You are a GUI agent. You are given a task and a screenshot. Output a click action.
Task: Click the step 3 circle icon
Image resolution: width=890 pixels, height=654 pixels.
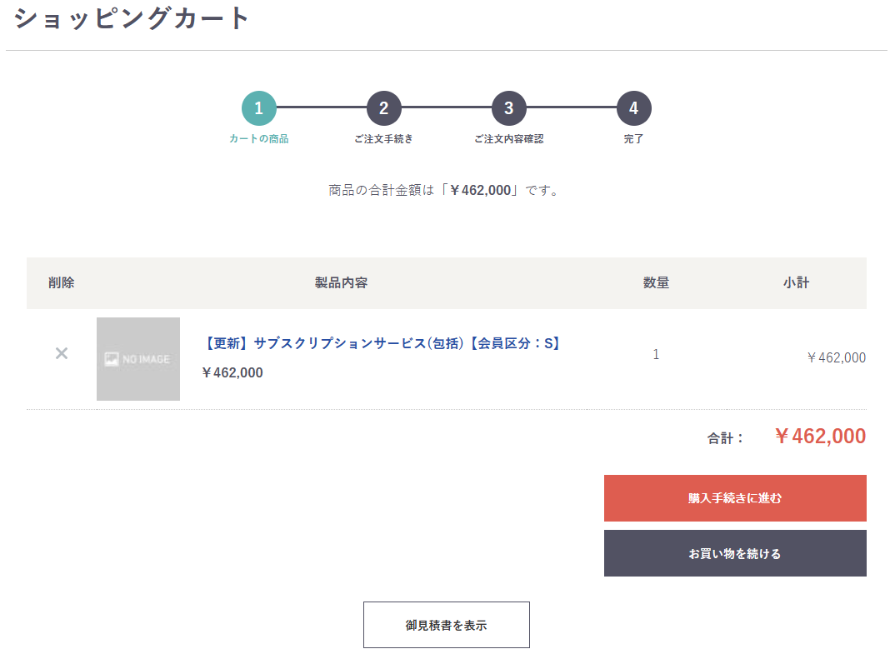[509, 108]
